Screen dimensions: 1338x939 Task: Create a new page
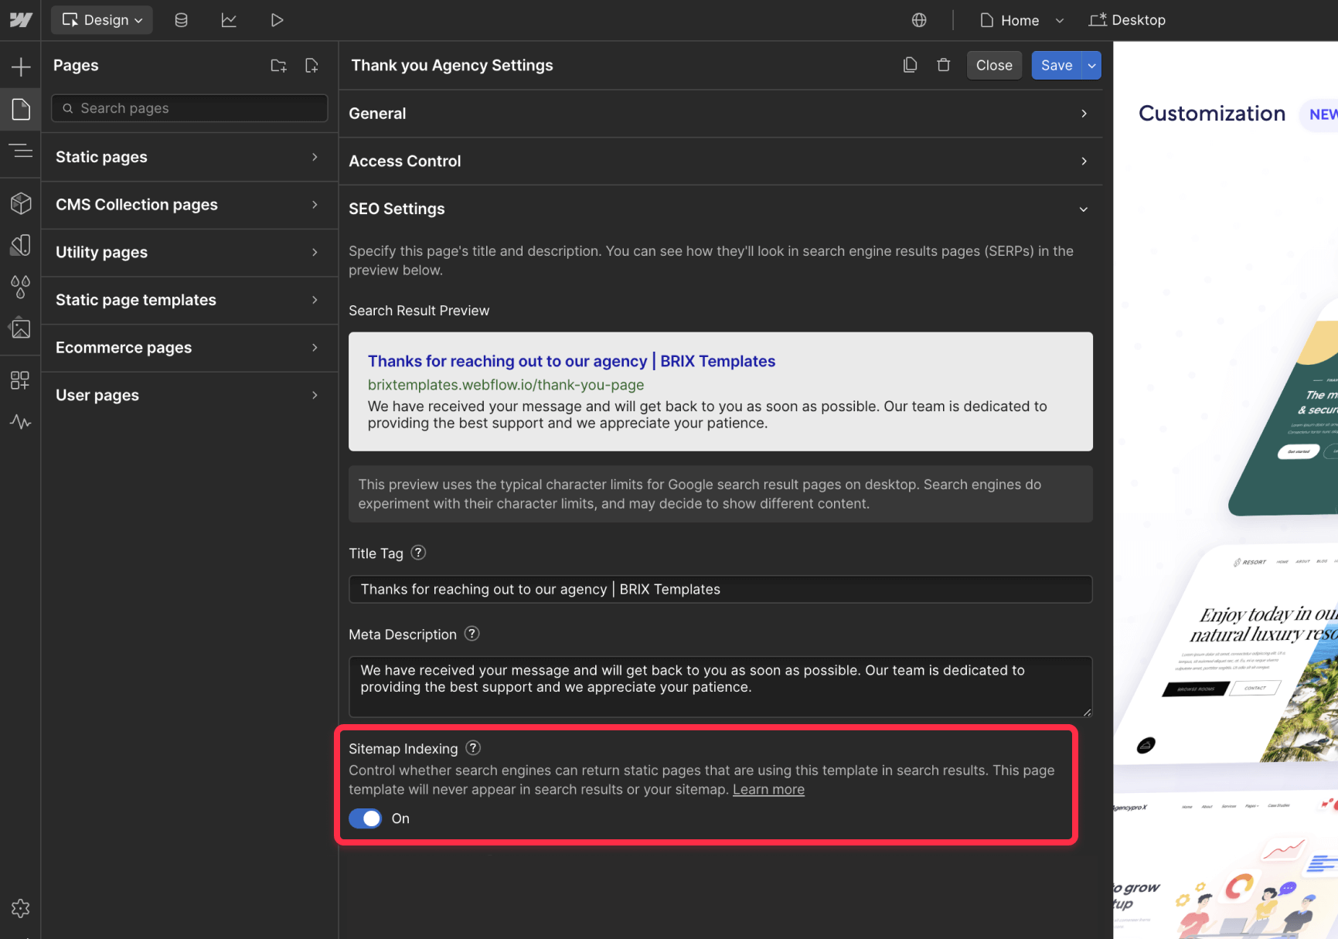pyautogui.click(x=312, y=66)
